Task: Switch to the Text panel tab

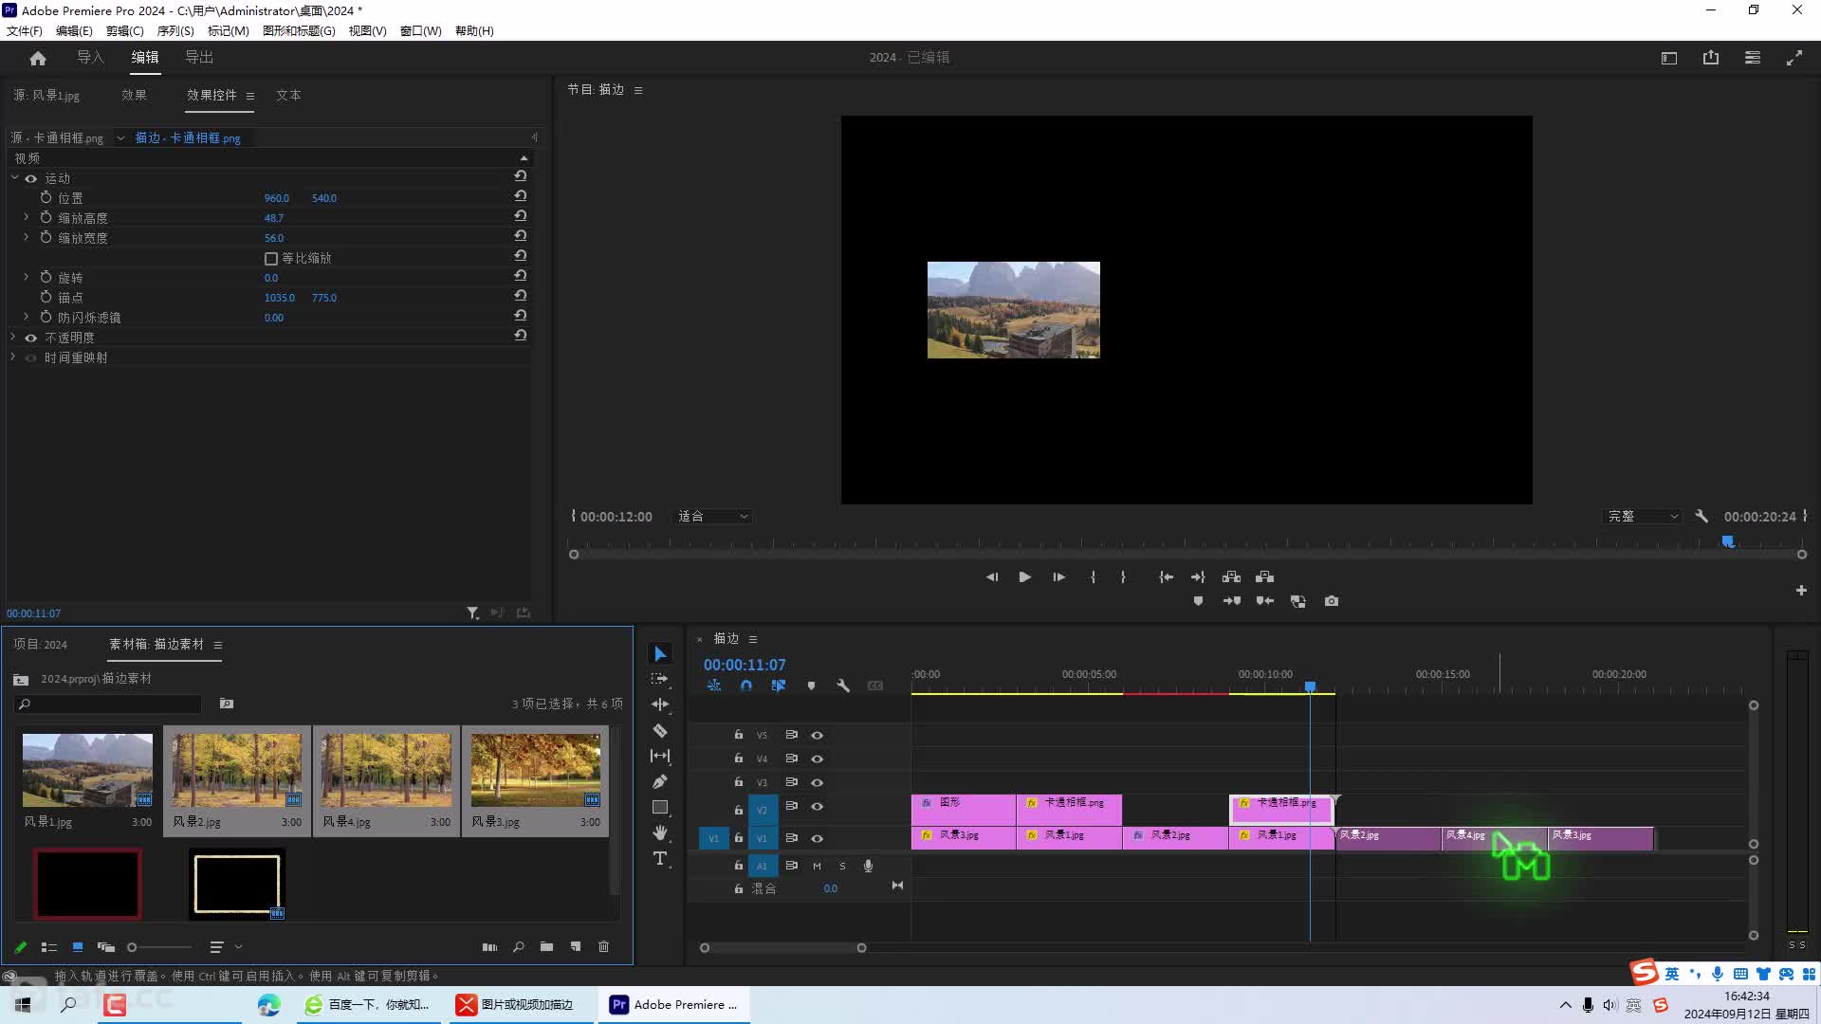Action: [x=288, y=95]
